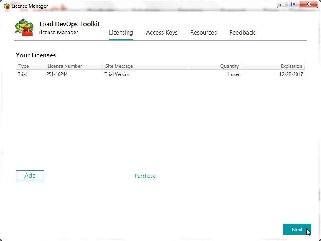Click the Add license button
The image size is (321, 241).
pos(30,176)
